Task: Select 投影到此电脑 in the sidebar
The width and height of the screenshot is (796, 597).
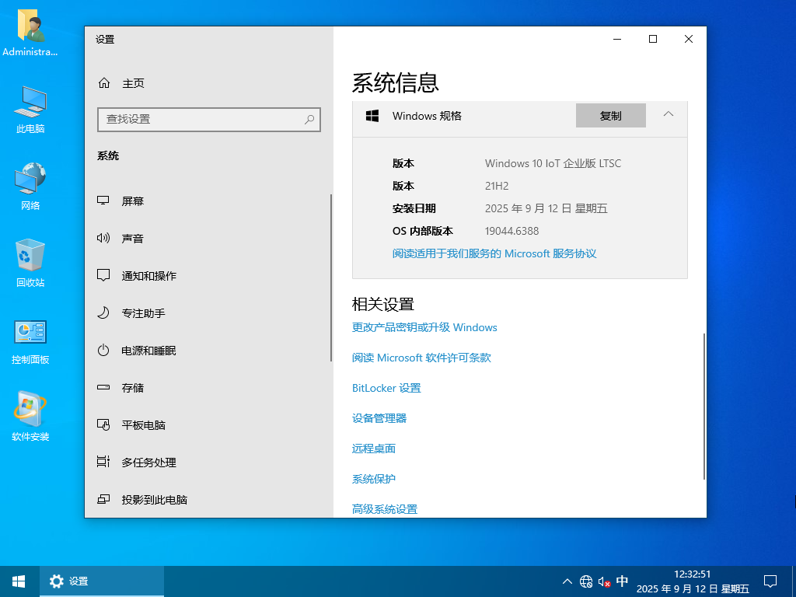Action: pyautogui.click(x=208, y=500)
